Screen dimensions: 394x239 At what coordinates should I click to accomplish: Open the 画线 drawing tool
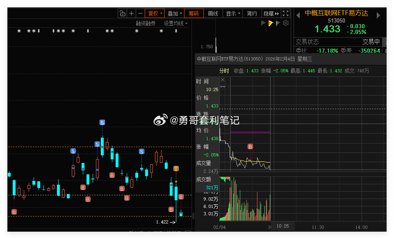coord(212,13)
